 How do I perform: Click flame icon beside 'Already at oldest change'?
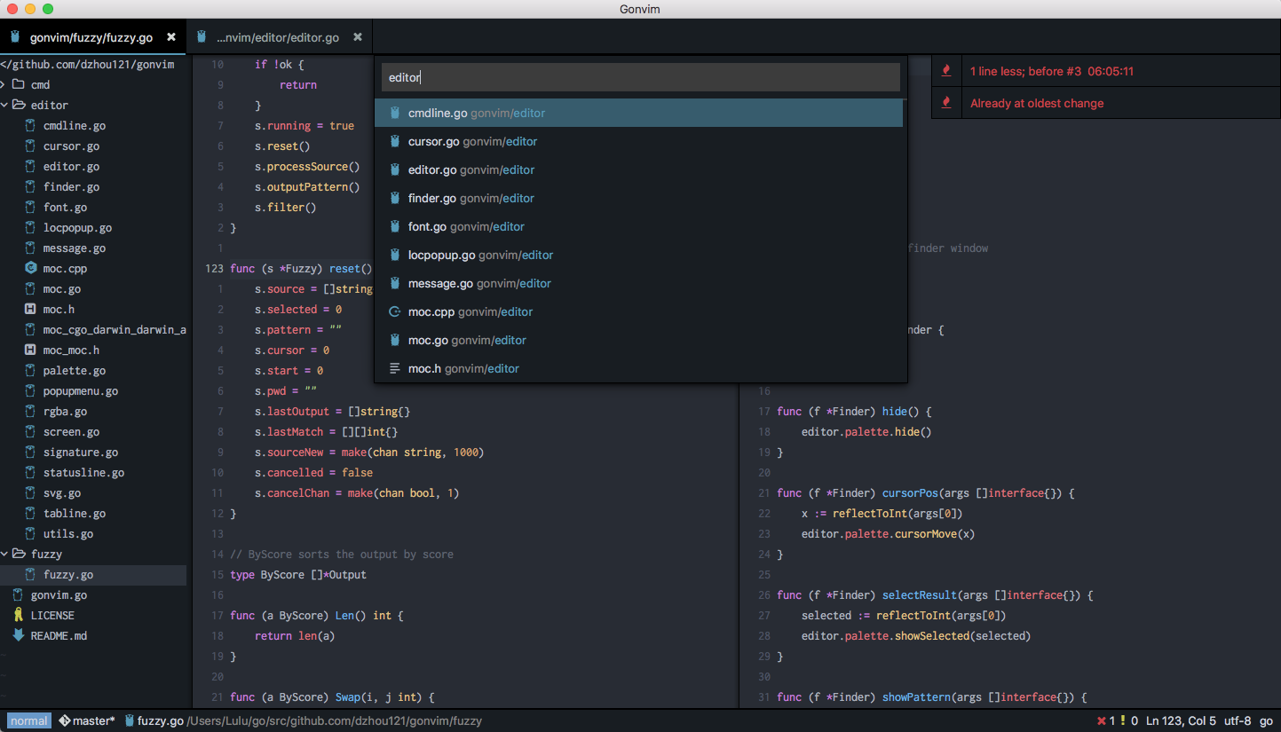pos(946,103)
